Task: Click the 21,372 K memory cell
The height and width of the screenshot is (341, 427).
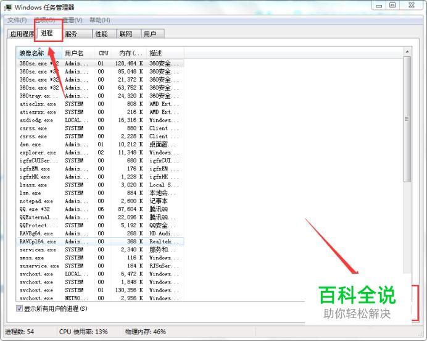Action: coord(130,80)
